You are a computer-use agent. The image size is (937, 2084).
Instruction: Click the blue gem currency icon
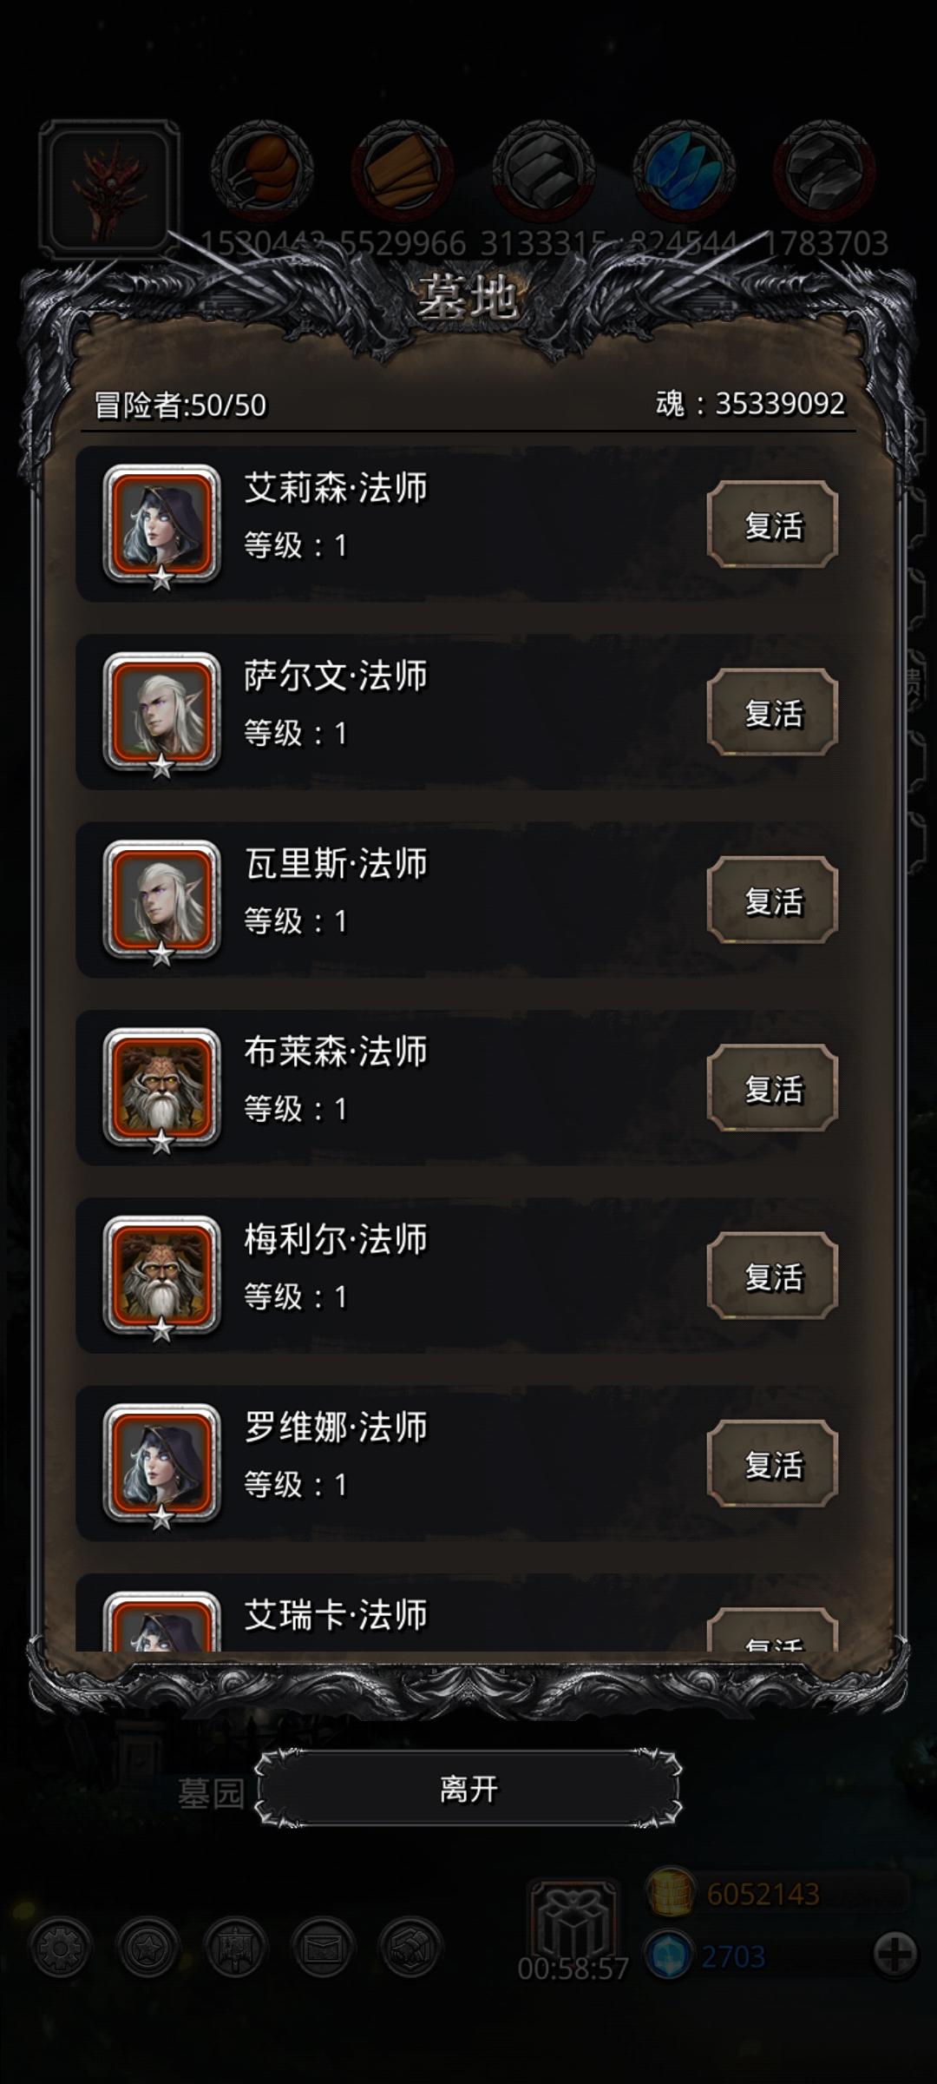[x=668, y=1955]
